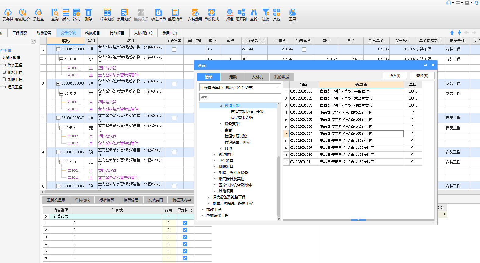480x263 pixels.
Task: Click the 复用组价 reuse pricing icon
Action: click(x=124, y=13)
